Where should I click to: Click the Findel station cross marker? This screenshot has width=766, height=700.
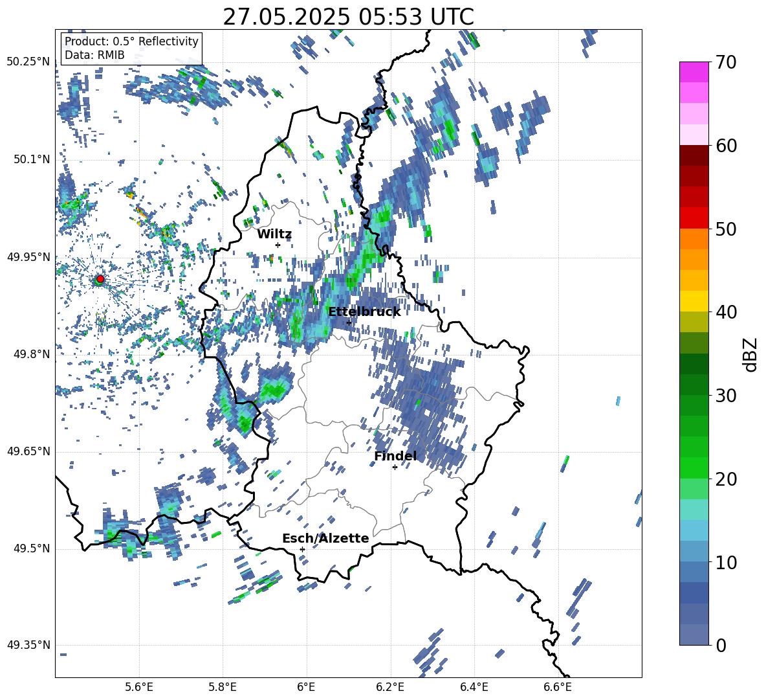point(395,468)
